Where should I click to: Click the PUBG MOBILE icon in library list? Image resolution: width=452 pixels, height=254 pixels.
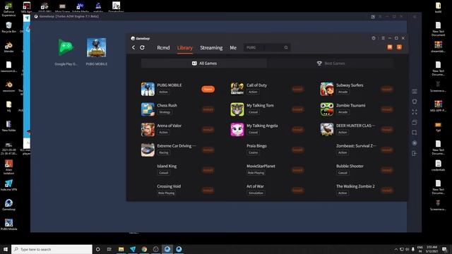(x=148, y=89)
